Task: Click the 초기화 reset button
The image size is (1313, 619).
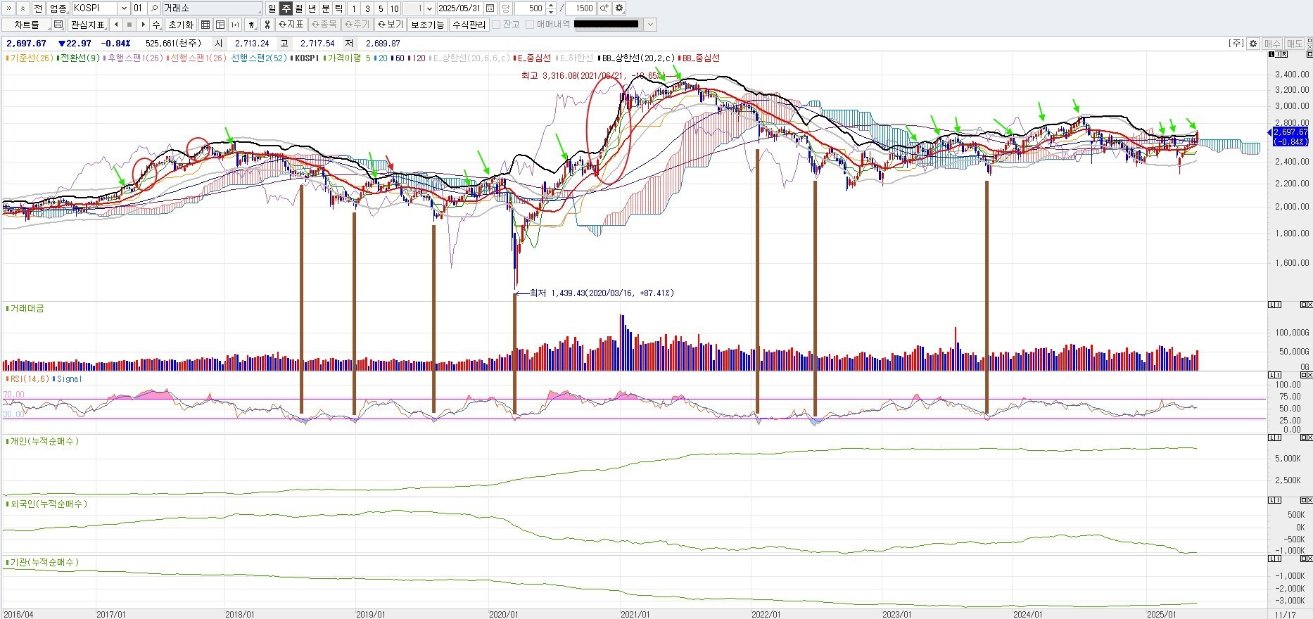Action: (180, 25)
